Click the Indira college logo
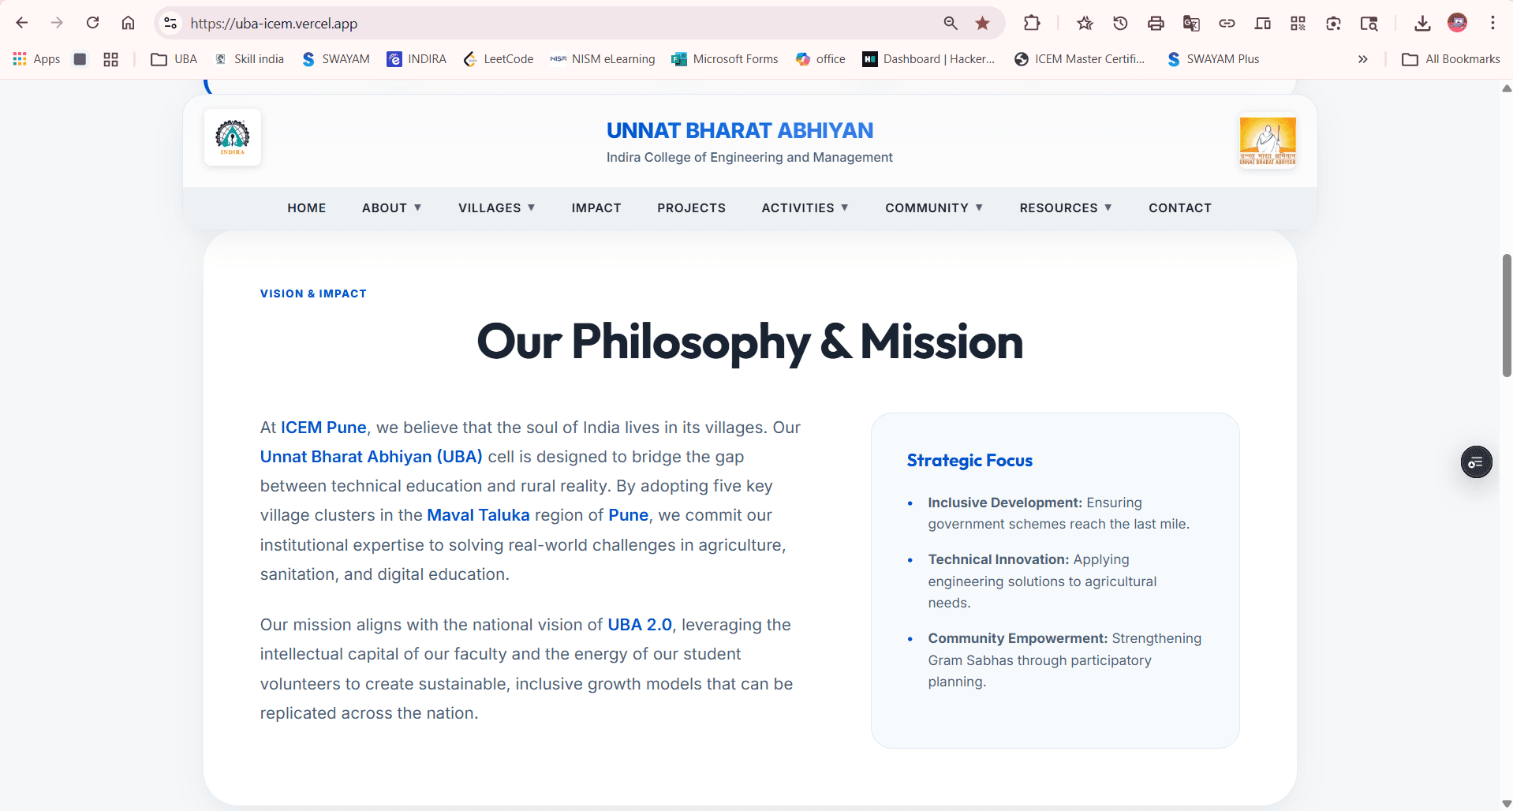This screenshot has width=1513, height=811. [x=233, y=137]
